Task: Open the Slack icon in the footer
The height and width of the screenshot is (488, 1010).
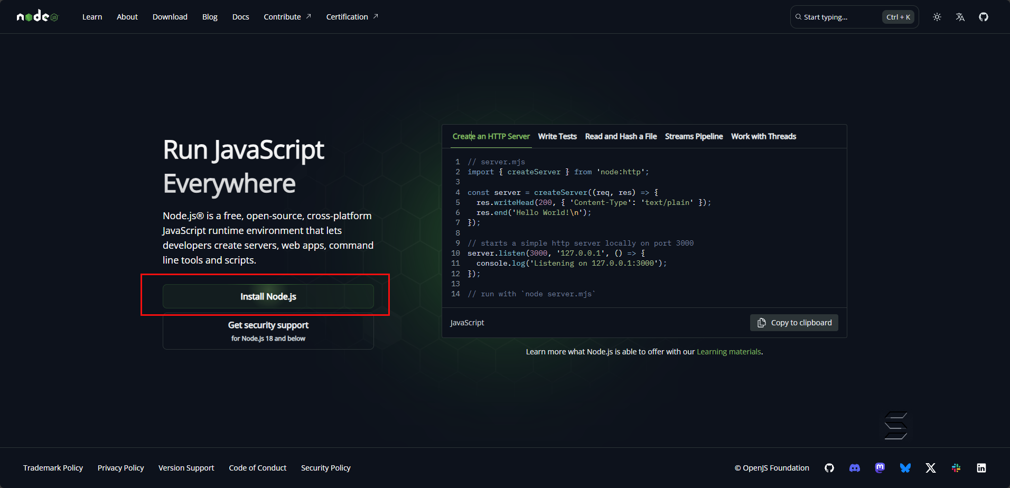Action: tap(956, 468)
